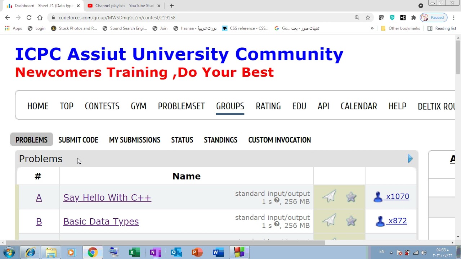Screen dimensions: 461x259
Task: Open Problemset in the main menu
Action: (x=181, y=106)
